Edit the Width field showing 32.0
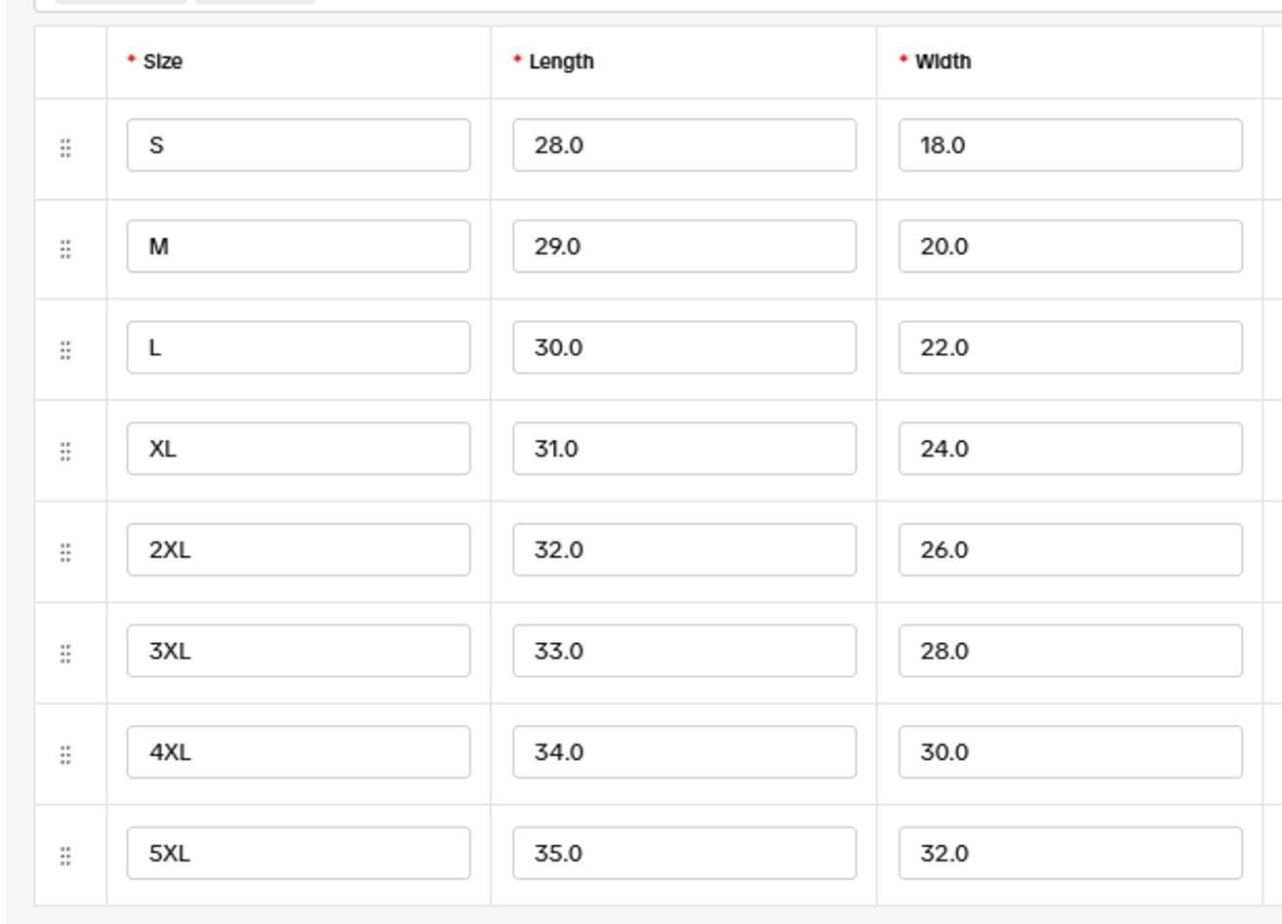This screenshot has height=924, width=1282. tap(1070, 854)
